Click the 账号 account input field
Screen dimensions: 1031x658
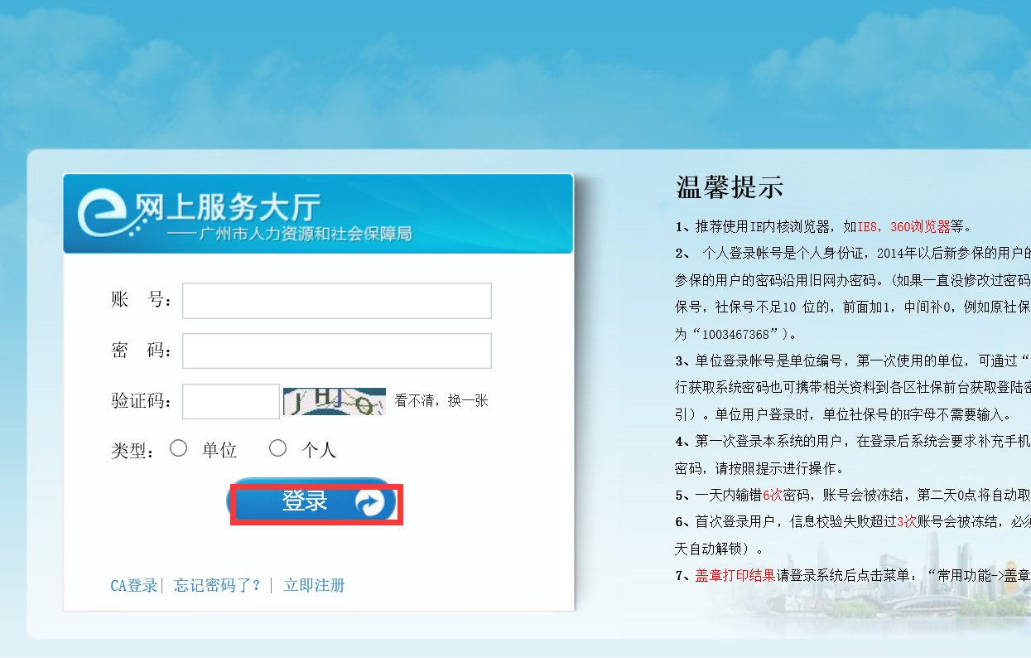point(336,300)
